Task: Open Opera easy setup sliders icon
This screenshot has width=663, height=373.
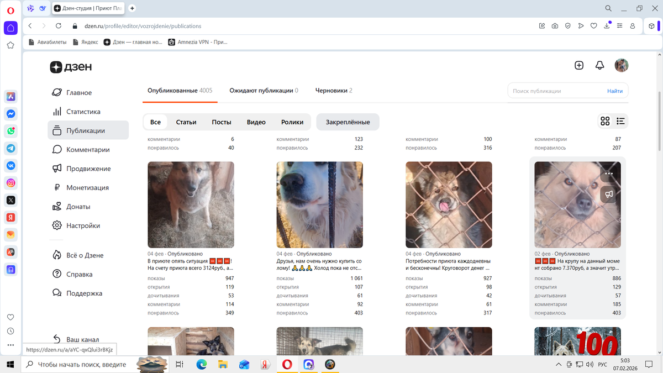Action: [620, 26]
